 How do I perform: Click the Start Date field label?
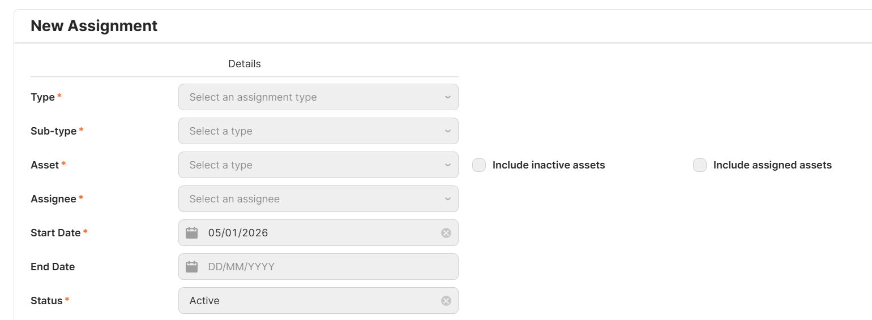pos(55,233)
